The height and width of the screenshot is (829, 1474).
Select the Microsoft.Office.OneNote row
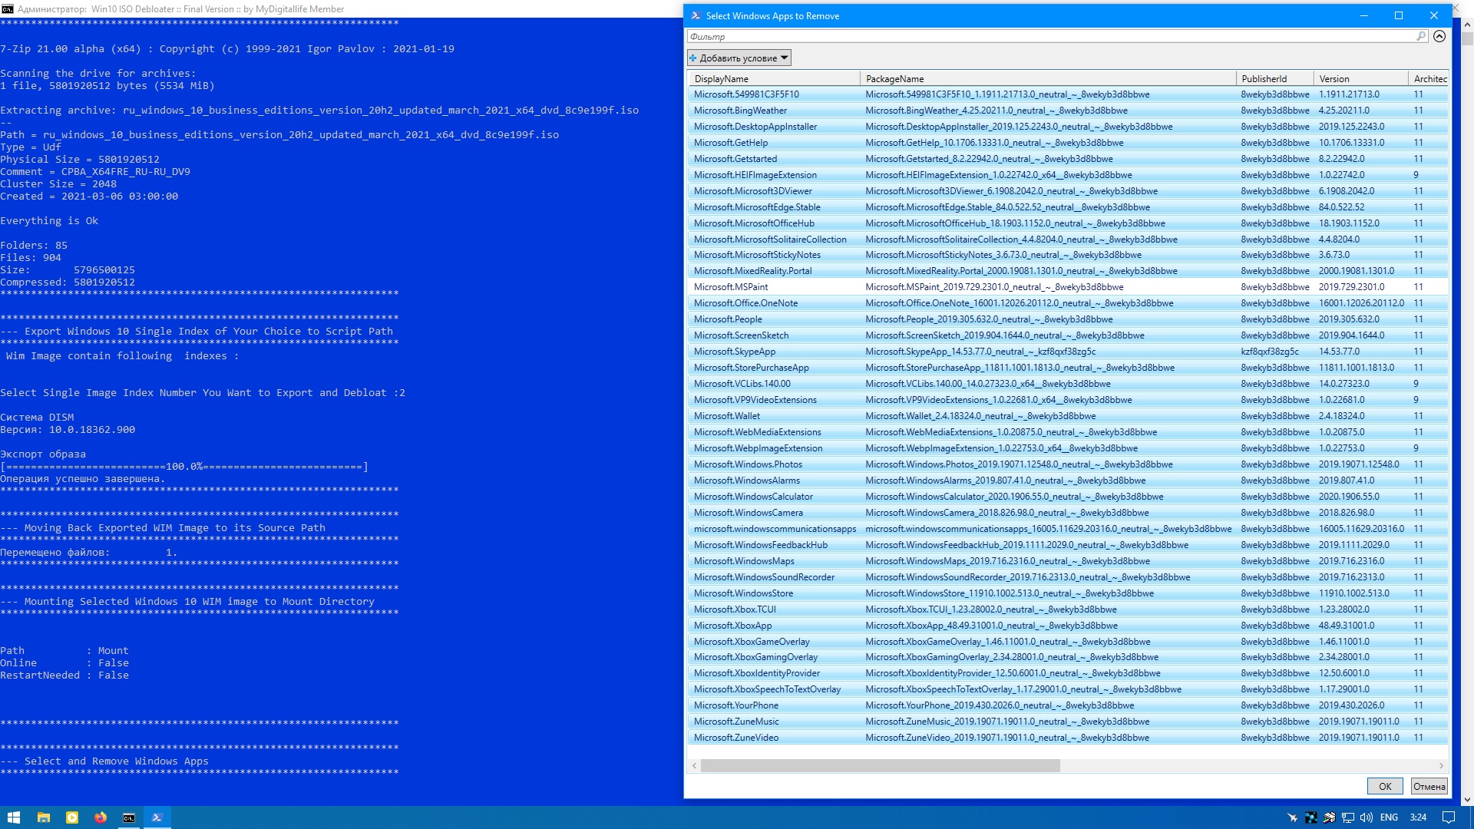coord(1068,303)
